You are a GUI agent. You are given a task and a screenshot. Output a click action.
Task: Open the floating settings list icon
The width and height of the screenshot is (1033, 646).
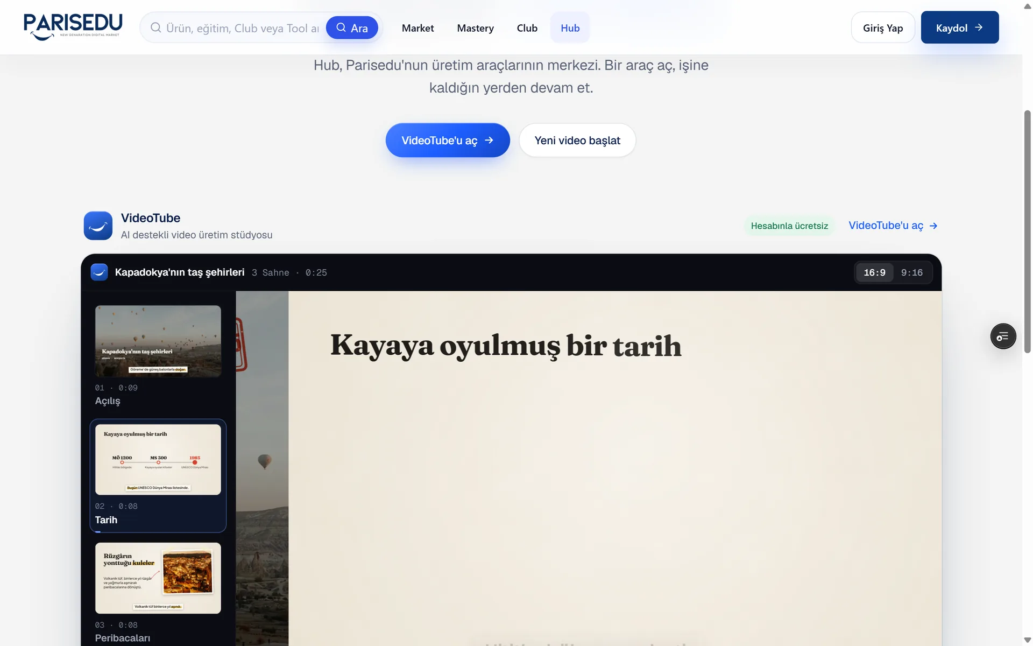tap(1003, 336)
